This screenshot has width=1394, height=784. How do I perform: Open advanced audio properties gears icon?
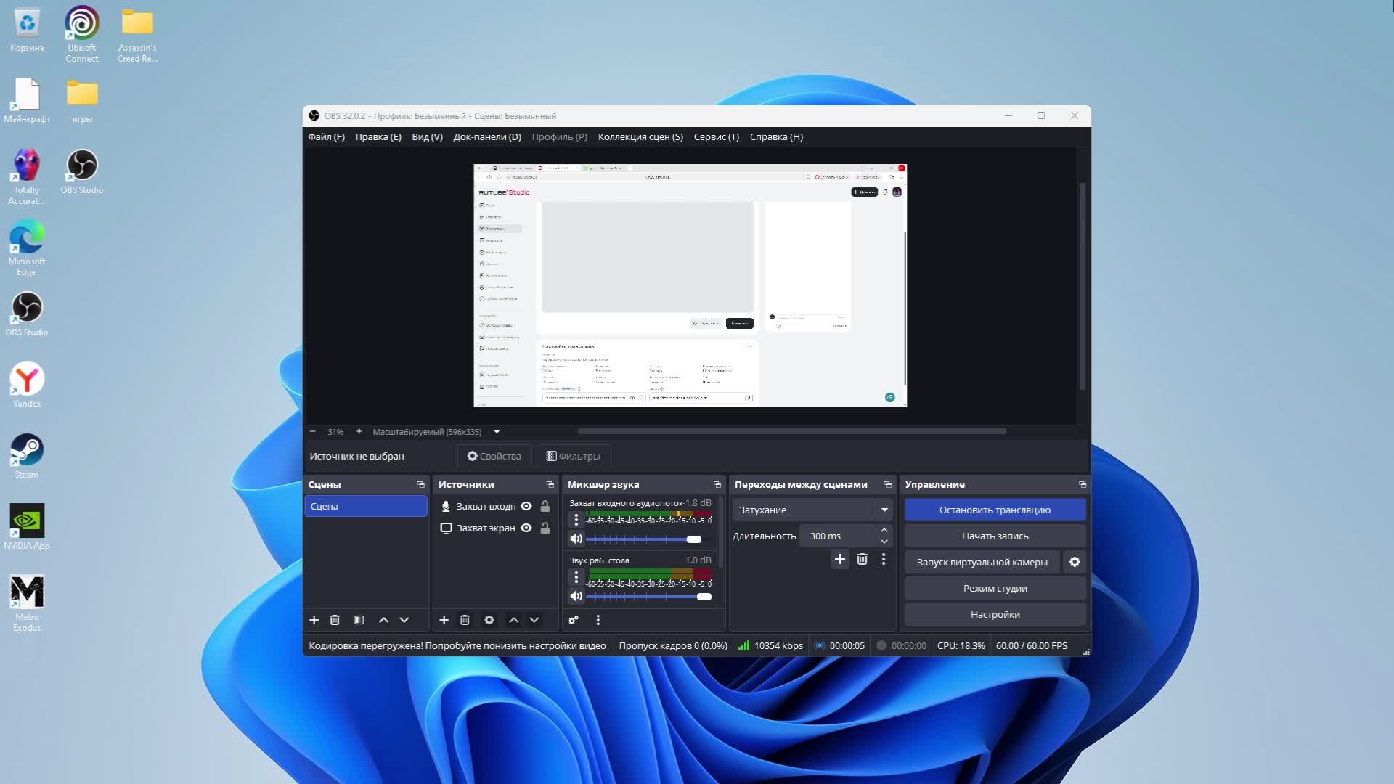(x=574, y=620)
